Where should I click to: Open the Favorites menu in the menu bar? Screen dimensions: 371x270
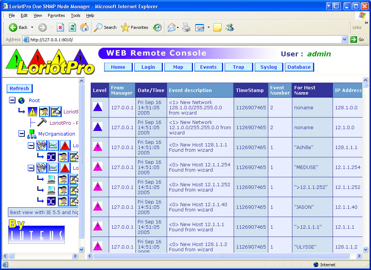(x=56, y=15)
